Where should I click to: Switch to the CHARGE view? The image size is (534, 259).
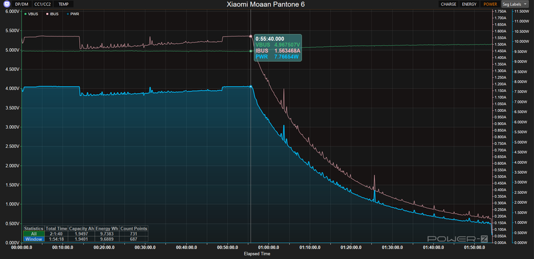pos(449,4)
